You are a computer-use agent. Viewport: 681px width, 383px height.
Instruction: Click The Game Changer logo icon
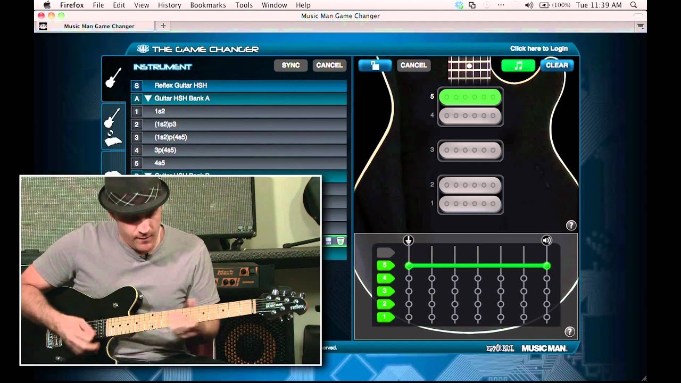[x=143, y=49]
